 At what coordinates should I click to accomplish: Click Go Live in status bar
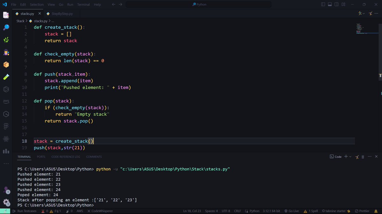[292, 211]
